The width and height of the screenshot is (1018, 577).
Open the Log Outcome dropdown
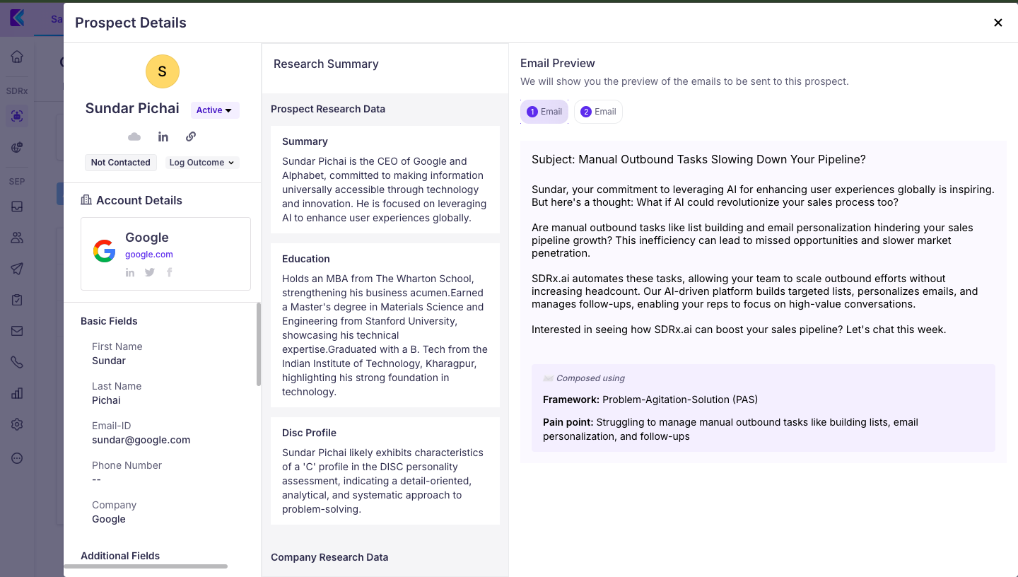202,163
